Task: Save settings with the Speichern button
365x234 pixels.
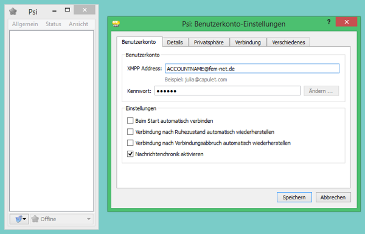Action: 294,198
